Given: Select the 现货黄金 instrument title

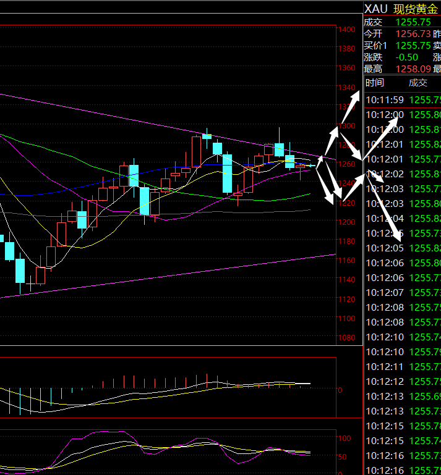Looking at the screenshot, I should 416,9.
